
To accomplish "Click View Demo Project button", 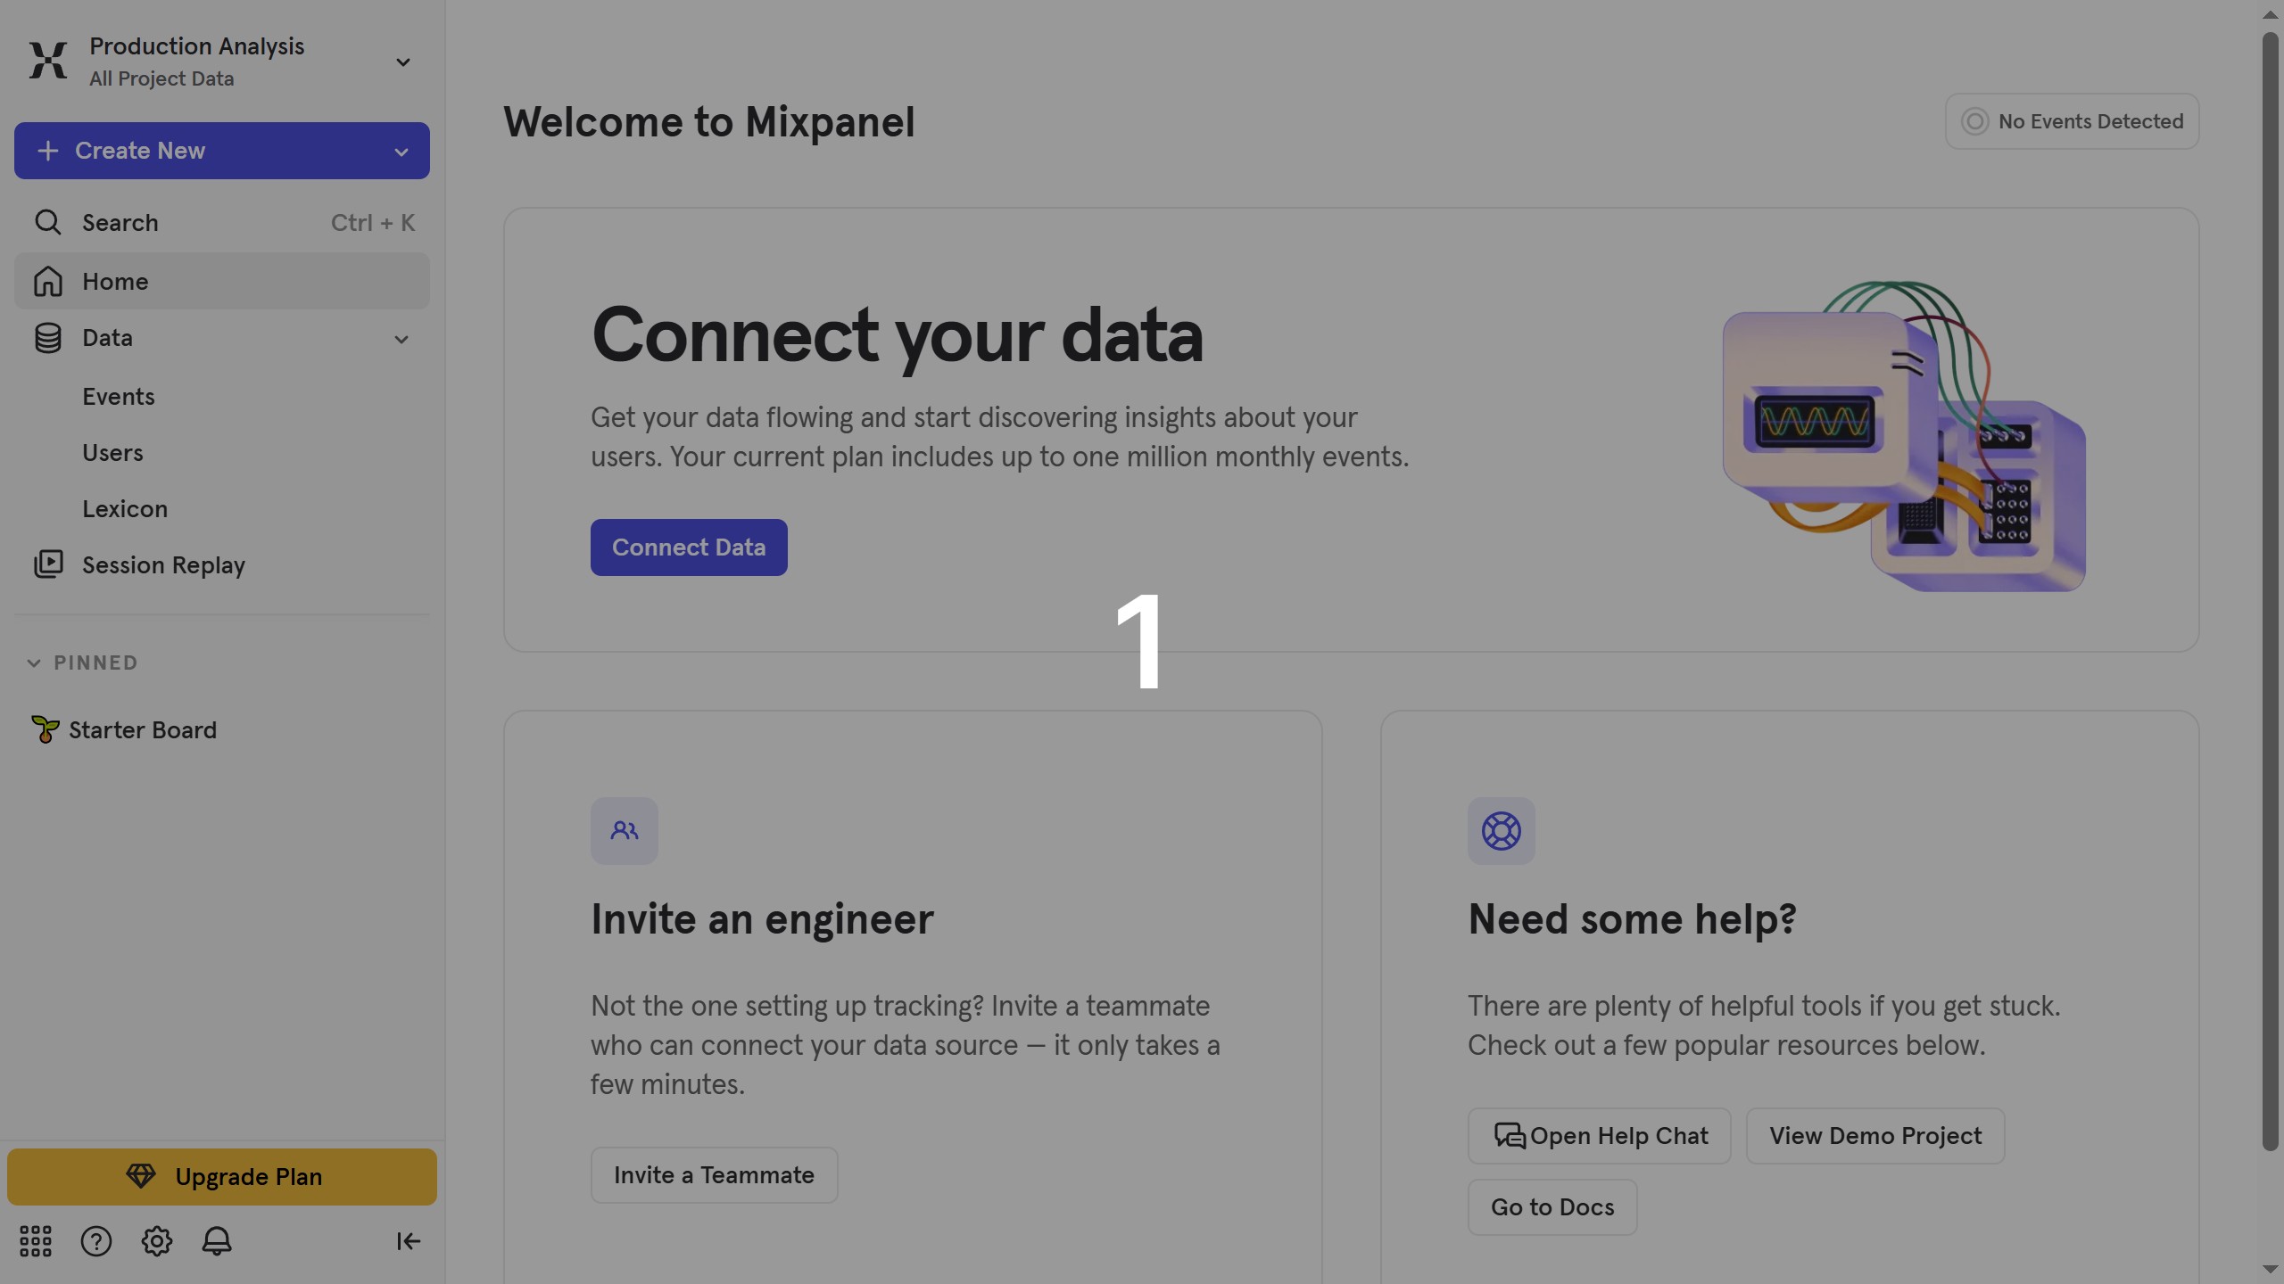I will point(1875,1136).
